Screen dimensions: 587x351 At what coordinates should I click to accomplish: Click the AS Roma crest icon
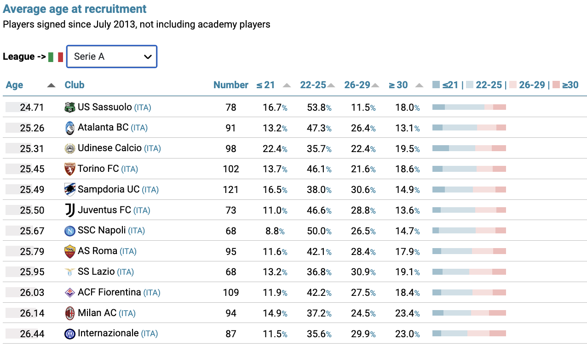tap(69, 251)
